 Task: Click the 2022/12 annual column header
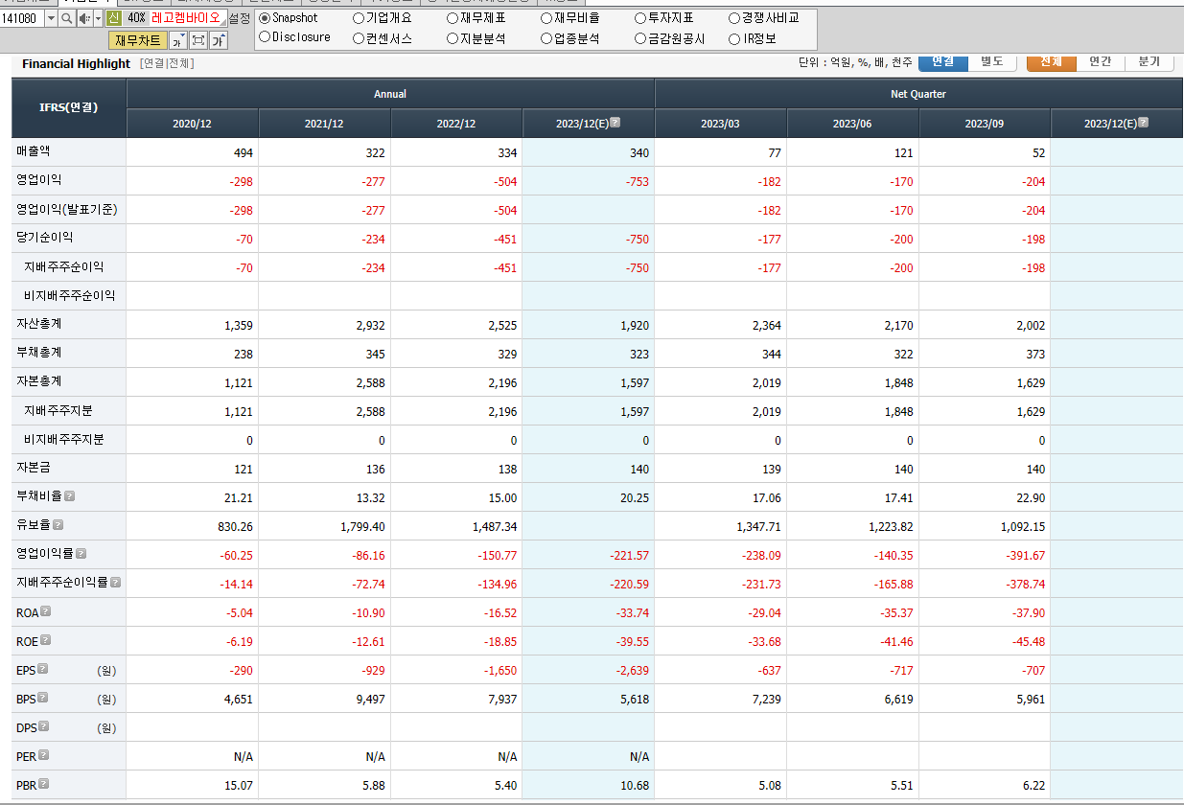point(456,124)
